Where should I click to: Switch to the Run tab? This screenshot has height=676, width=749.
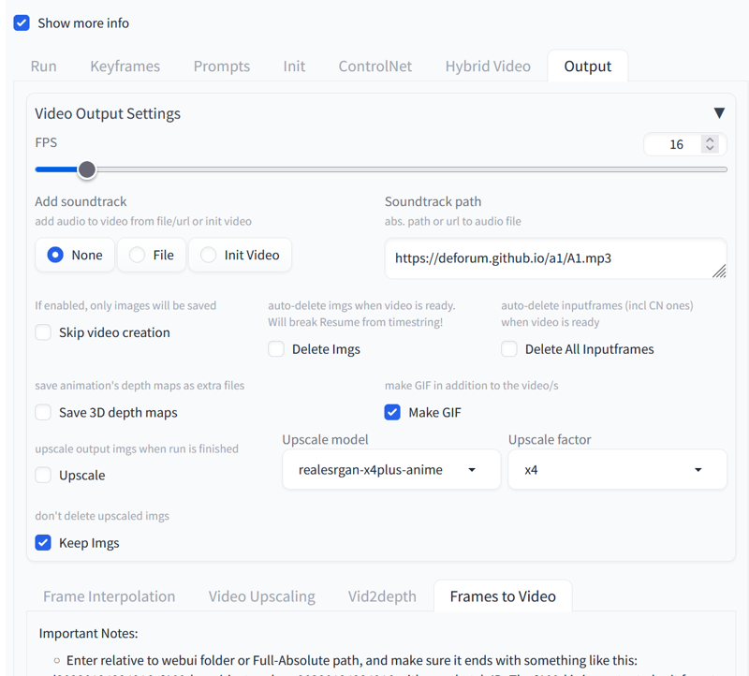tap(43, 66)
